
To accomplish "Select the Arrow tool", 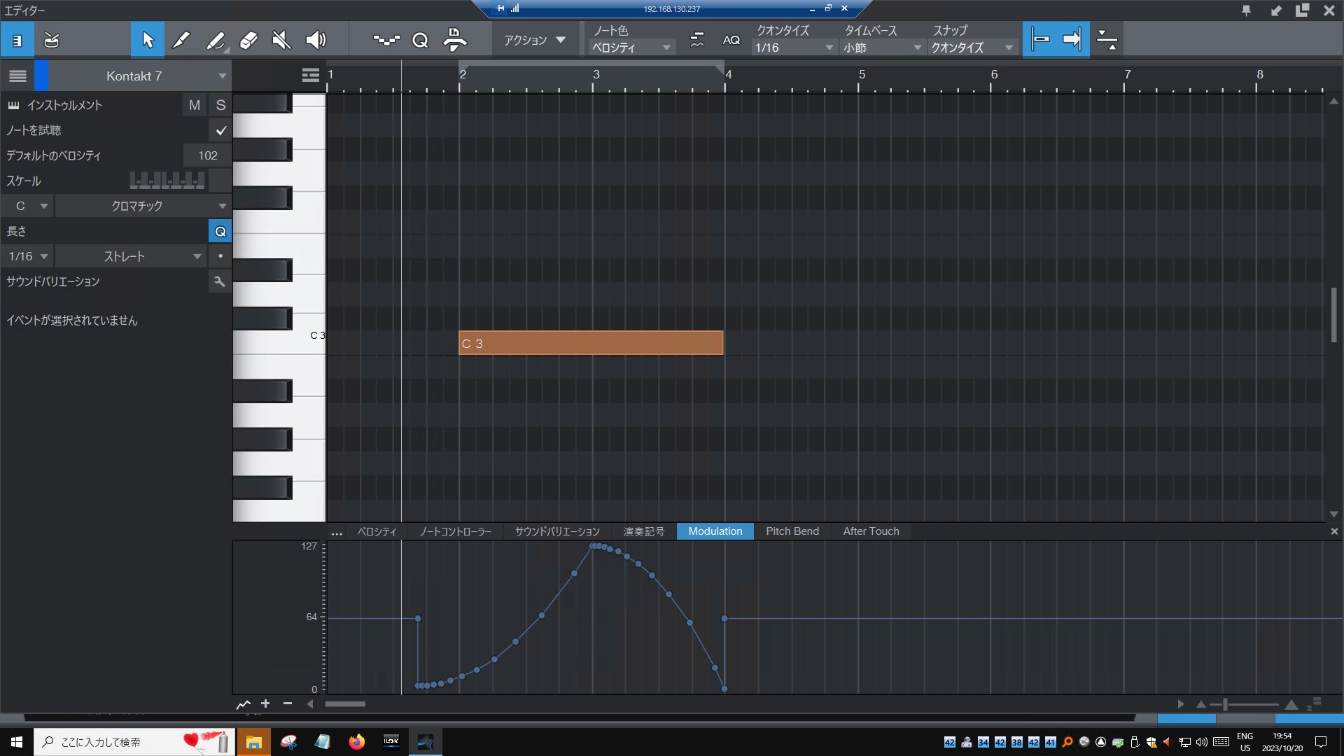I will 148,40.
